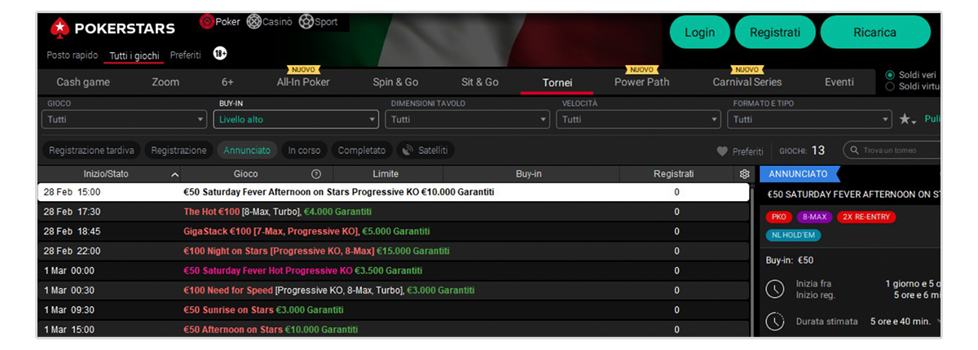
Task: Click the Preferiti heart icon
Action: click(x=721, y=151)
